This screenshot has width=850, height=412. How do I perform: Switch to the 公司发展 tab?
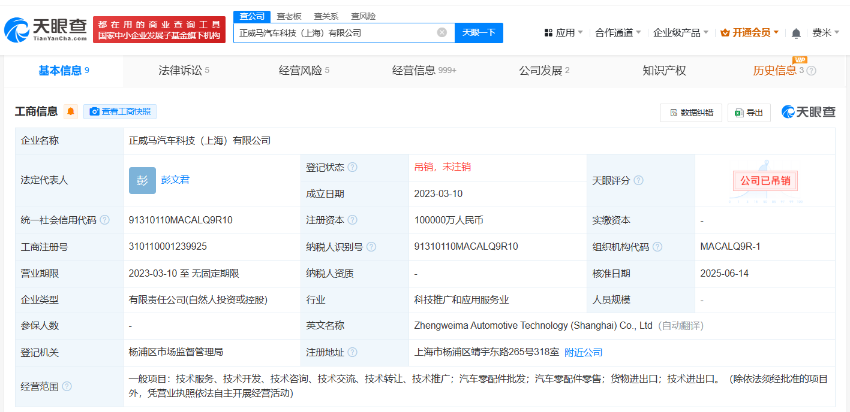coord(544,71)
